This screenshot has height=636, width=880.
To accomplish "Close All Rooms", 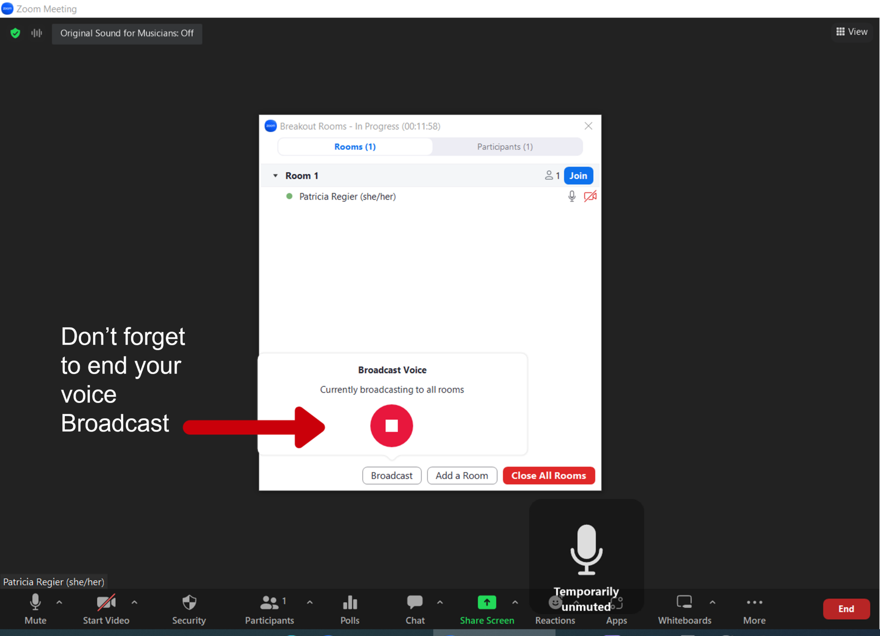I will click(548, 475).
